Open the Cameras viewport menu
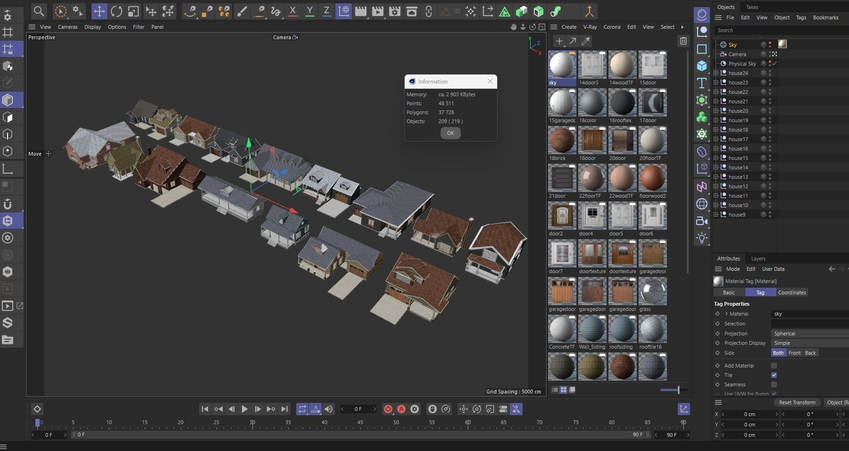 click(67, 27)
